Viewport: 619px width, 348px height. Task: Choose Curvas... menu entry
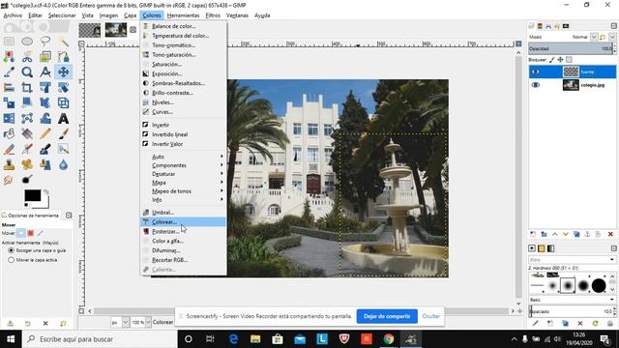coord(184,112)
